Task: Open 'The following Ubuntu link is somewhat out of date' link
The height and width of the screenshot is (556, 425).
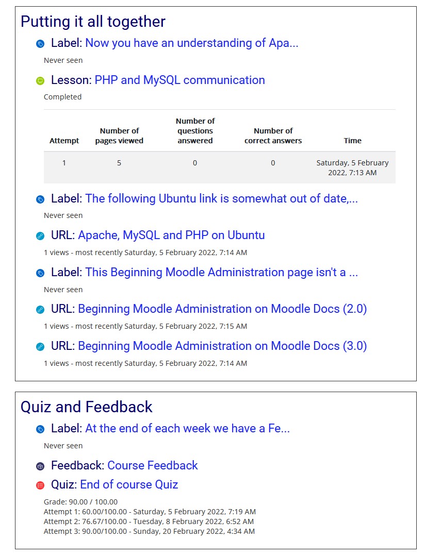Action: [x=222, y=198]
